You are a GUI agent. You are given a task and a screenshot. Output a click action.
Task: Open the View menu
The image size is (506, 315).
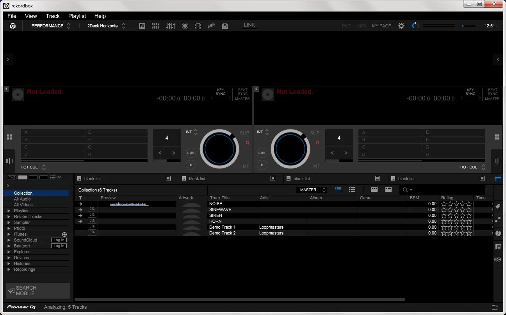point(31,16)
